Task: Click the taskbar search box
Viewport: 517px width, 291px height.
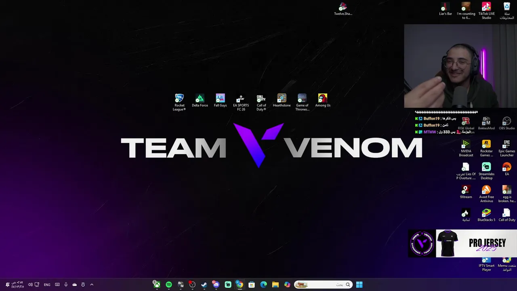Action: (x=323, y=285)
